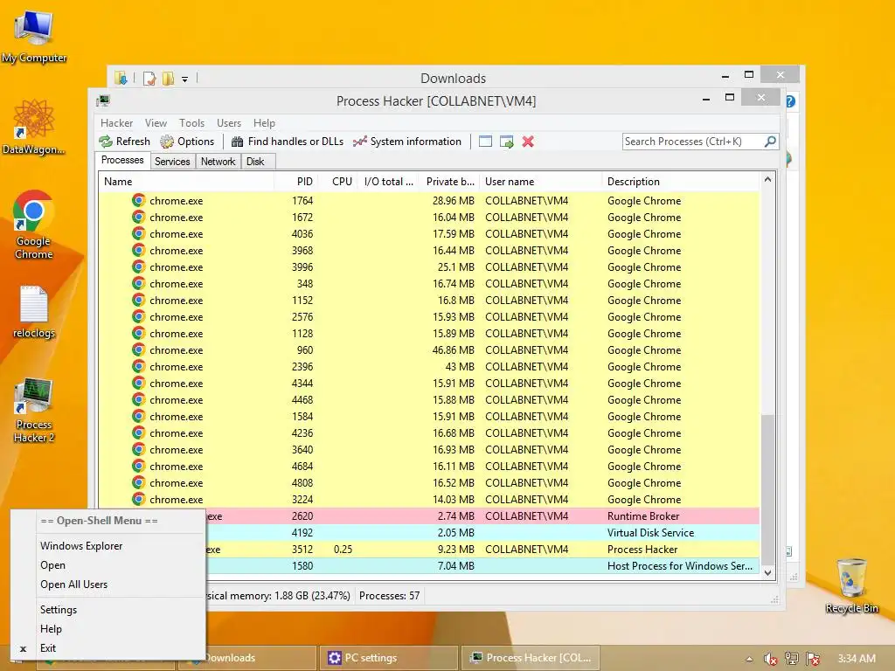
Task: Open the Tools menu
Action: point(191,123)
